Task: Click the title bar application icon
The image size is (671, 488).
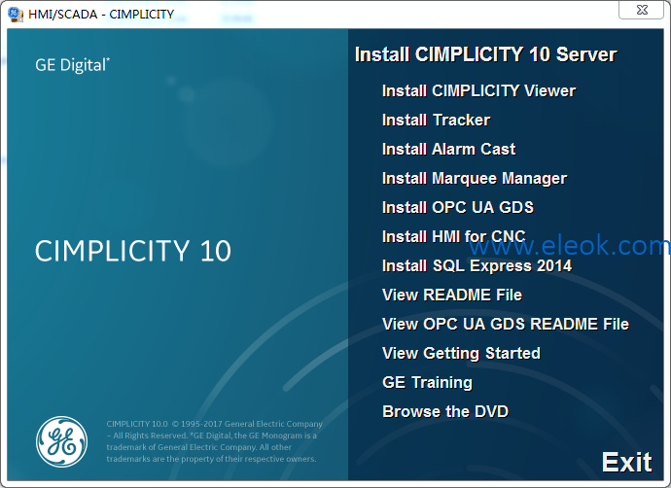Action: pyautogui.click(x=16, y=15)
